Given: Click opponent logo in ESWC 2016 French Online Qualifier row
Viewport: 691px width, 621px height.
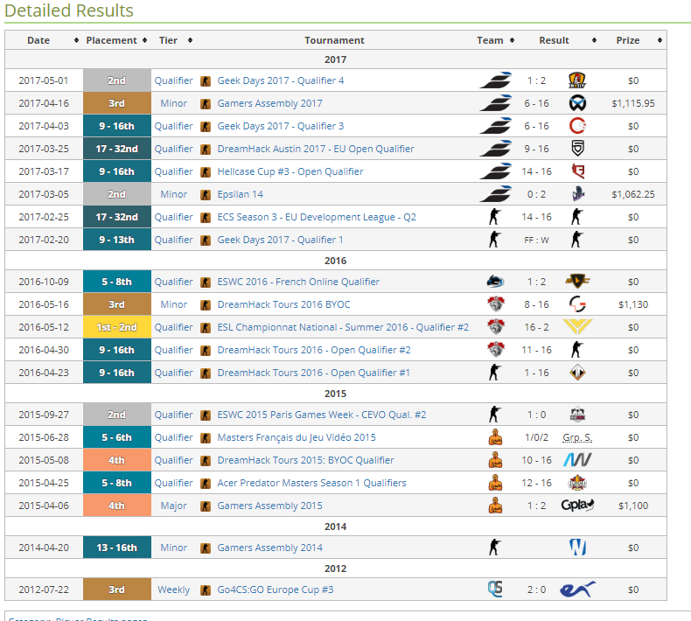Looking at the screenshot, I should (x=578, y=281).
